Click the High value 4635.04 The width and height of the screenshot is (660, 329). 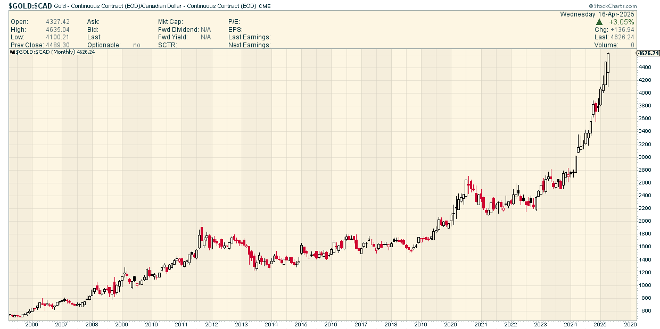59,30
